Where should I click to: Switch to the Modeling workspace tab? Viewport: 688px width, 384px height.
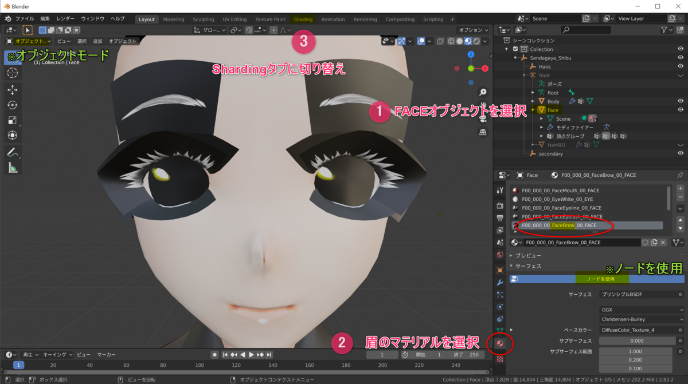tap(174, 19)
